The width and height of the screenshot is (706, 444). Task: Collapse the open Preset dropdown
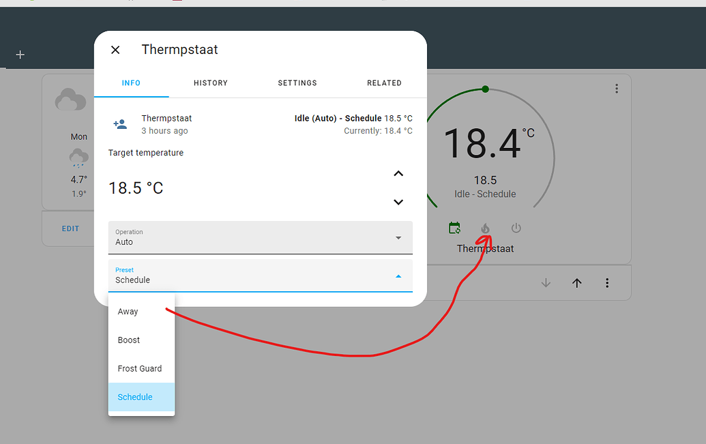[398, 276]
